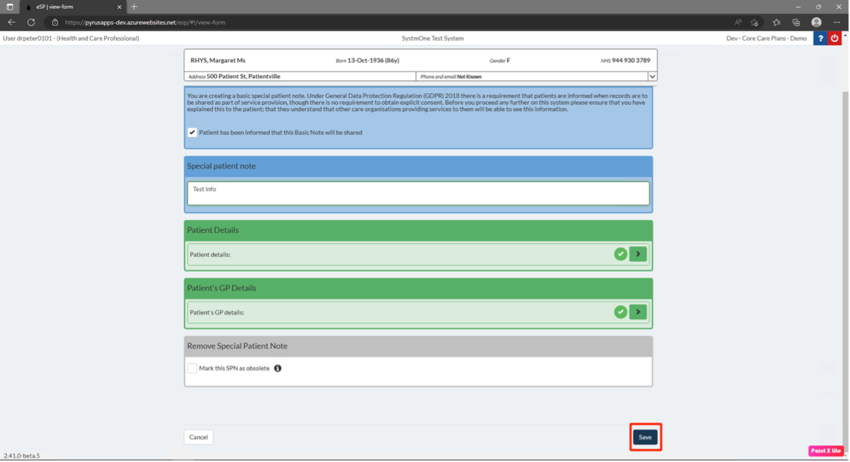The height and width of the screenshot is (462, 850).
Task: Click the info icon beside obsolete option
Action: point(278,368)
